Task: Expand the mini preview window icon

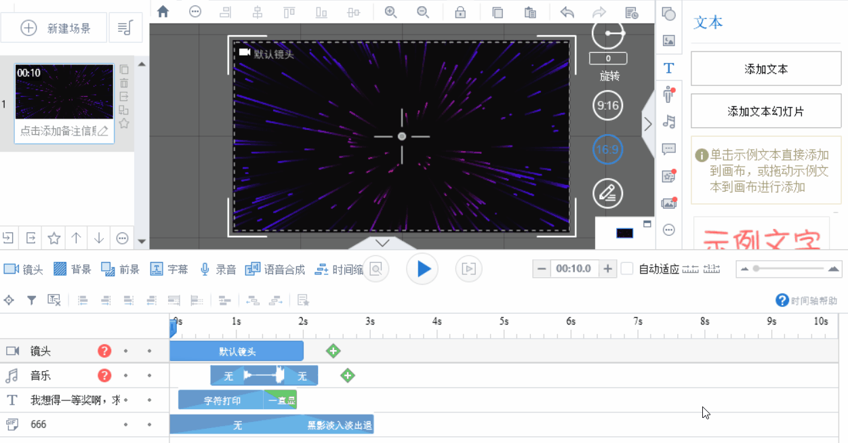Action: 647,224
